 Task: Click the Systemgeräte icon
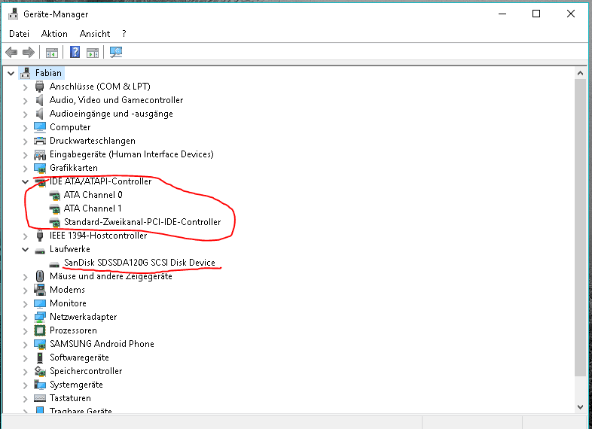40,385
